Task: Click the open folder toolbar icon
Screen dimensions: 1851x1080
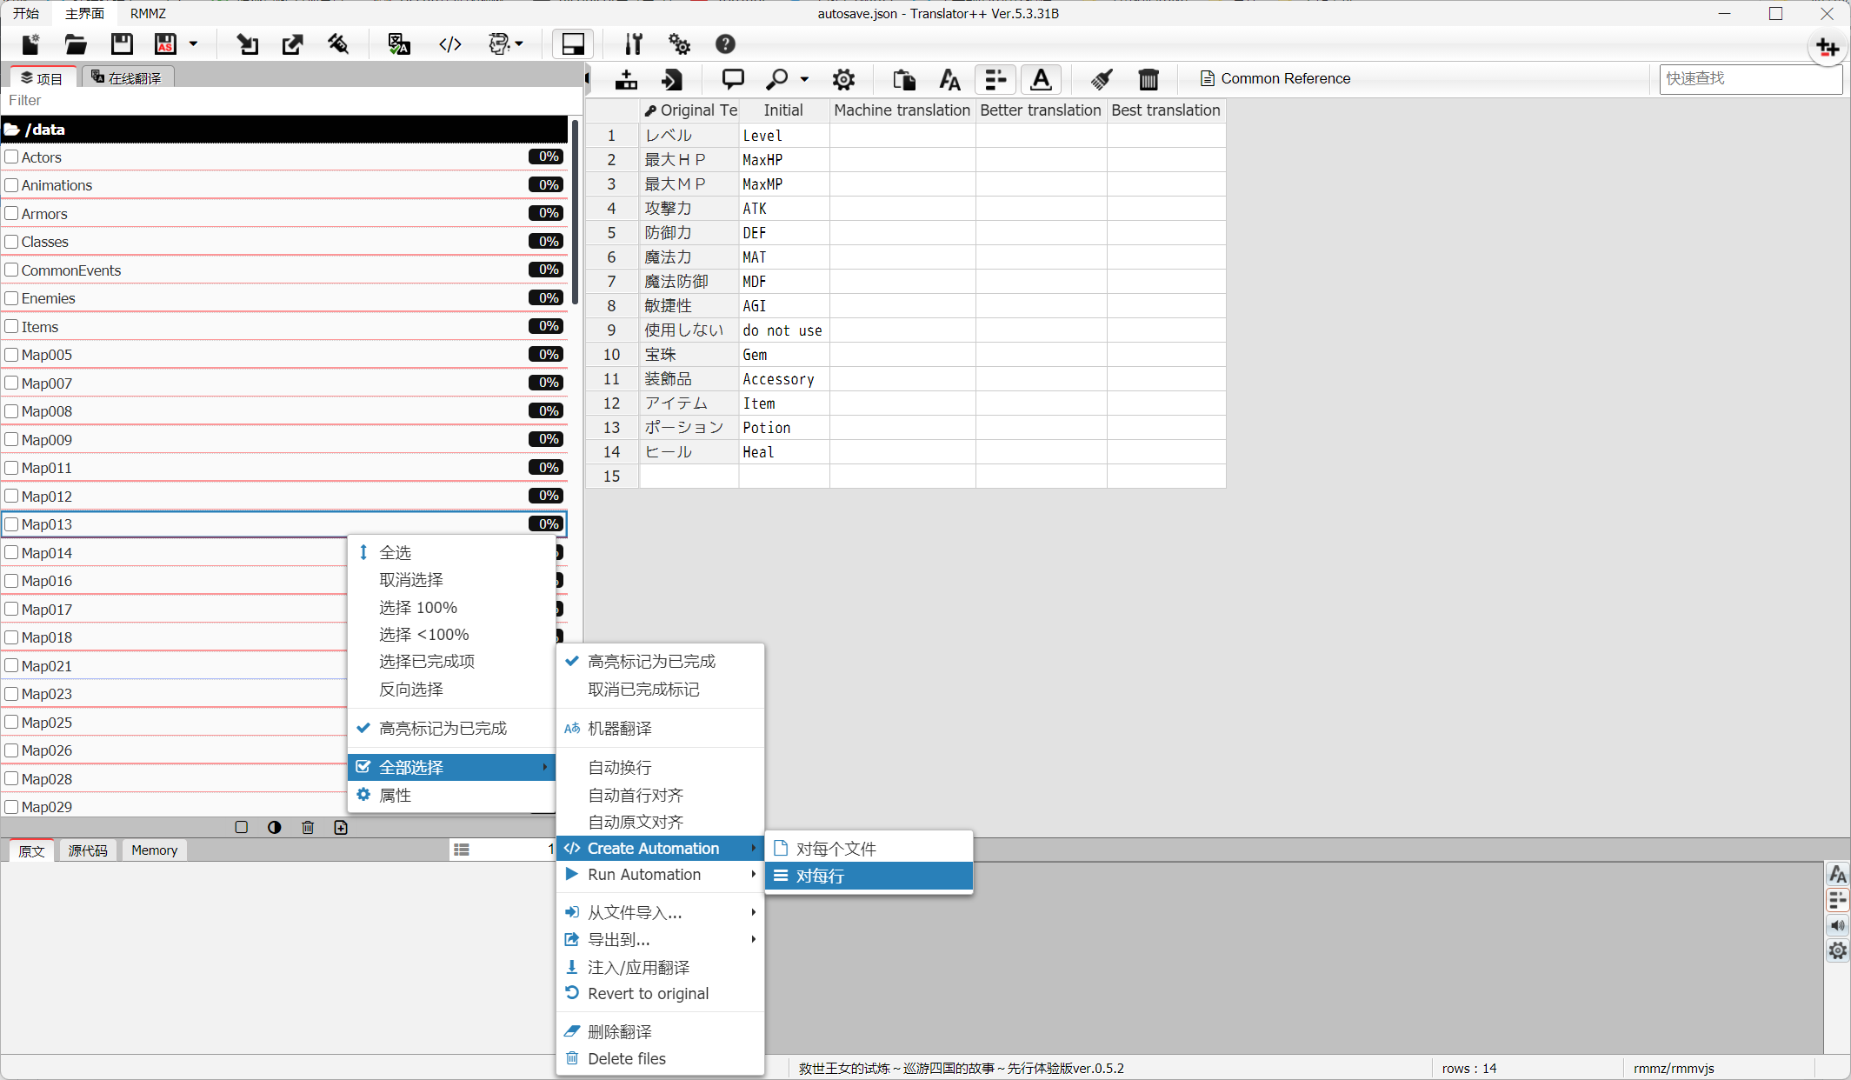Action: click(76, 44)
